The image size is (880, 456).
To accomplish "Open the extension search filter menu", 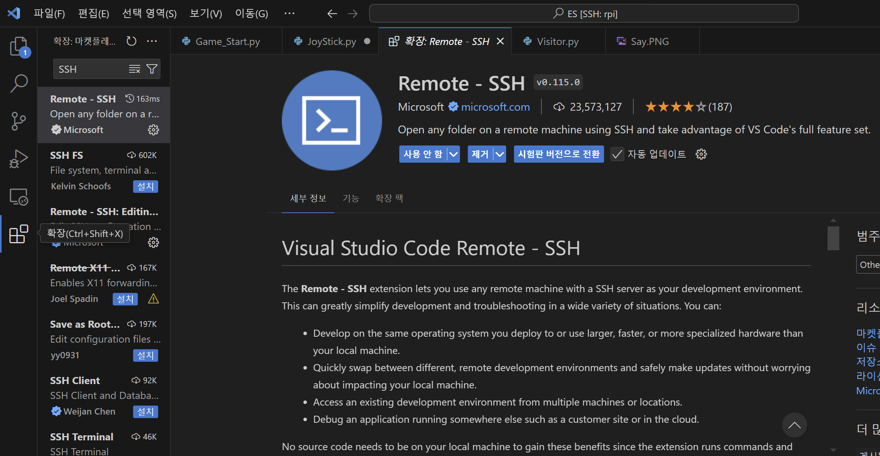I will coord(152,69).
